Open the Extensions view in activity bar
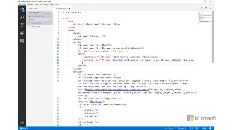 [x=22, y=41]
